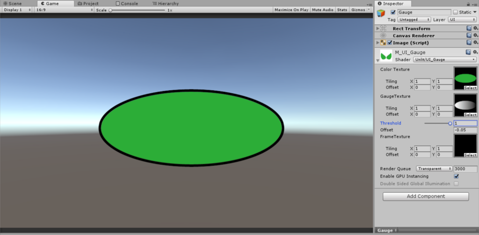This screenshot has height=235, width=479.
Task: Open M_UI_Gauge material gear menu
Action: tap(475, 52)
